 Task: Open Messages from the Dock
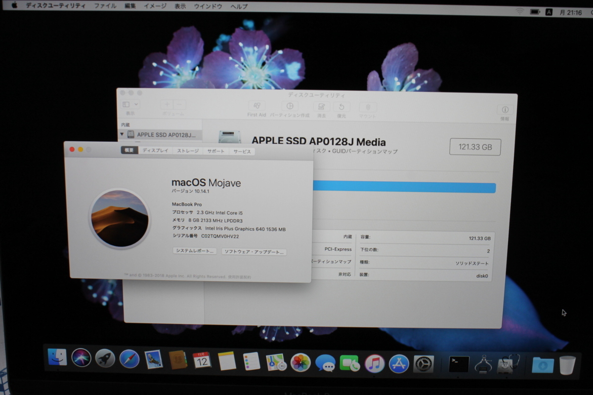325,363
